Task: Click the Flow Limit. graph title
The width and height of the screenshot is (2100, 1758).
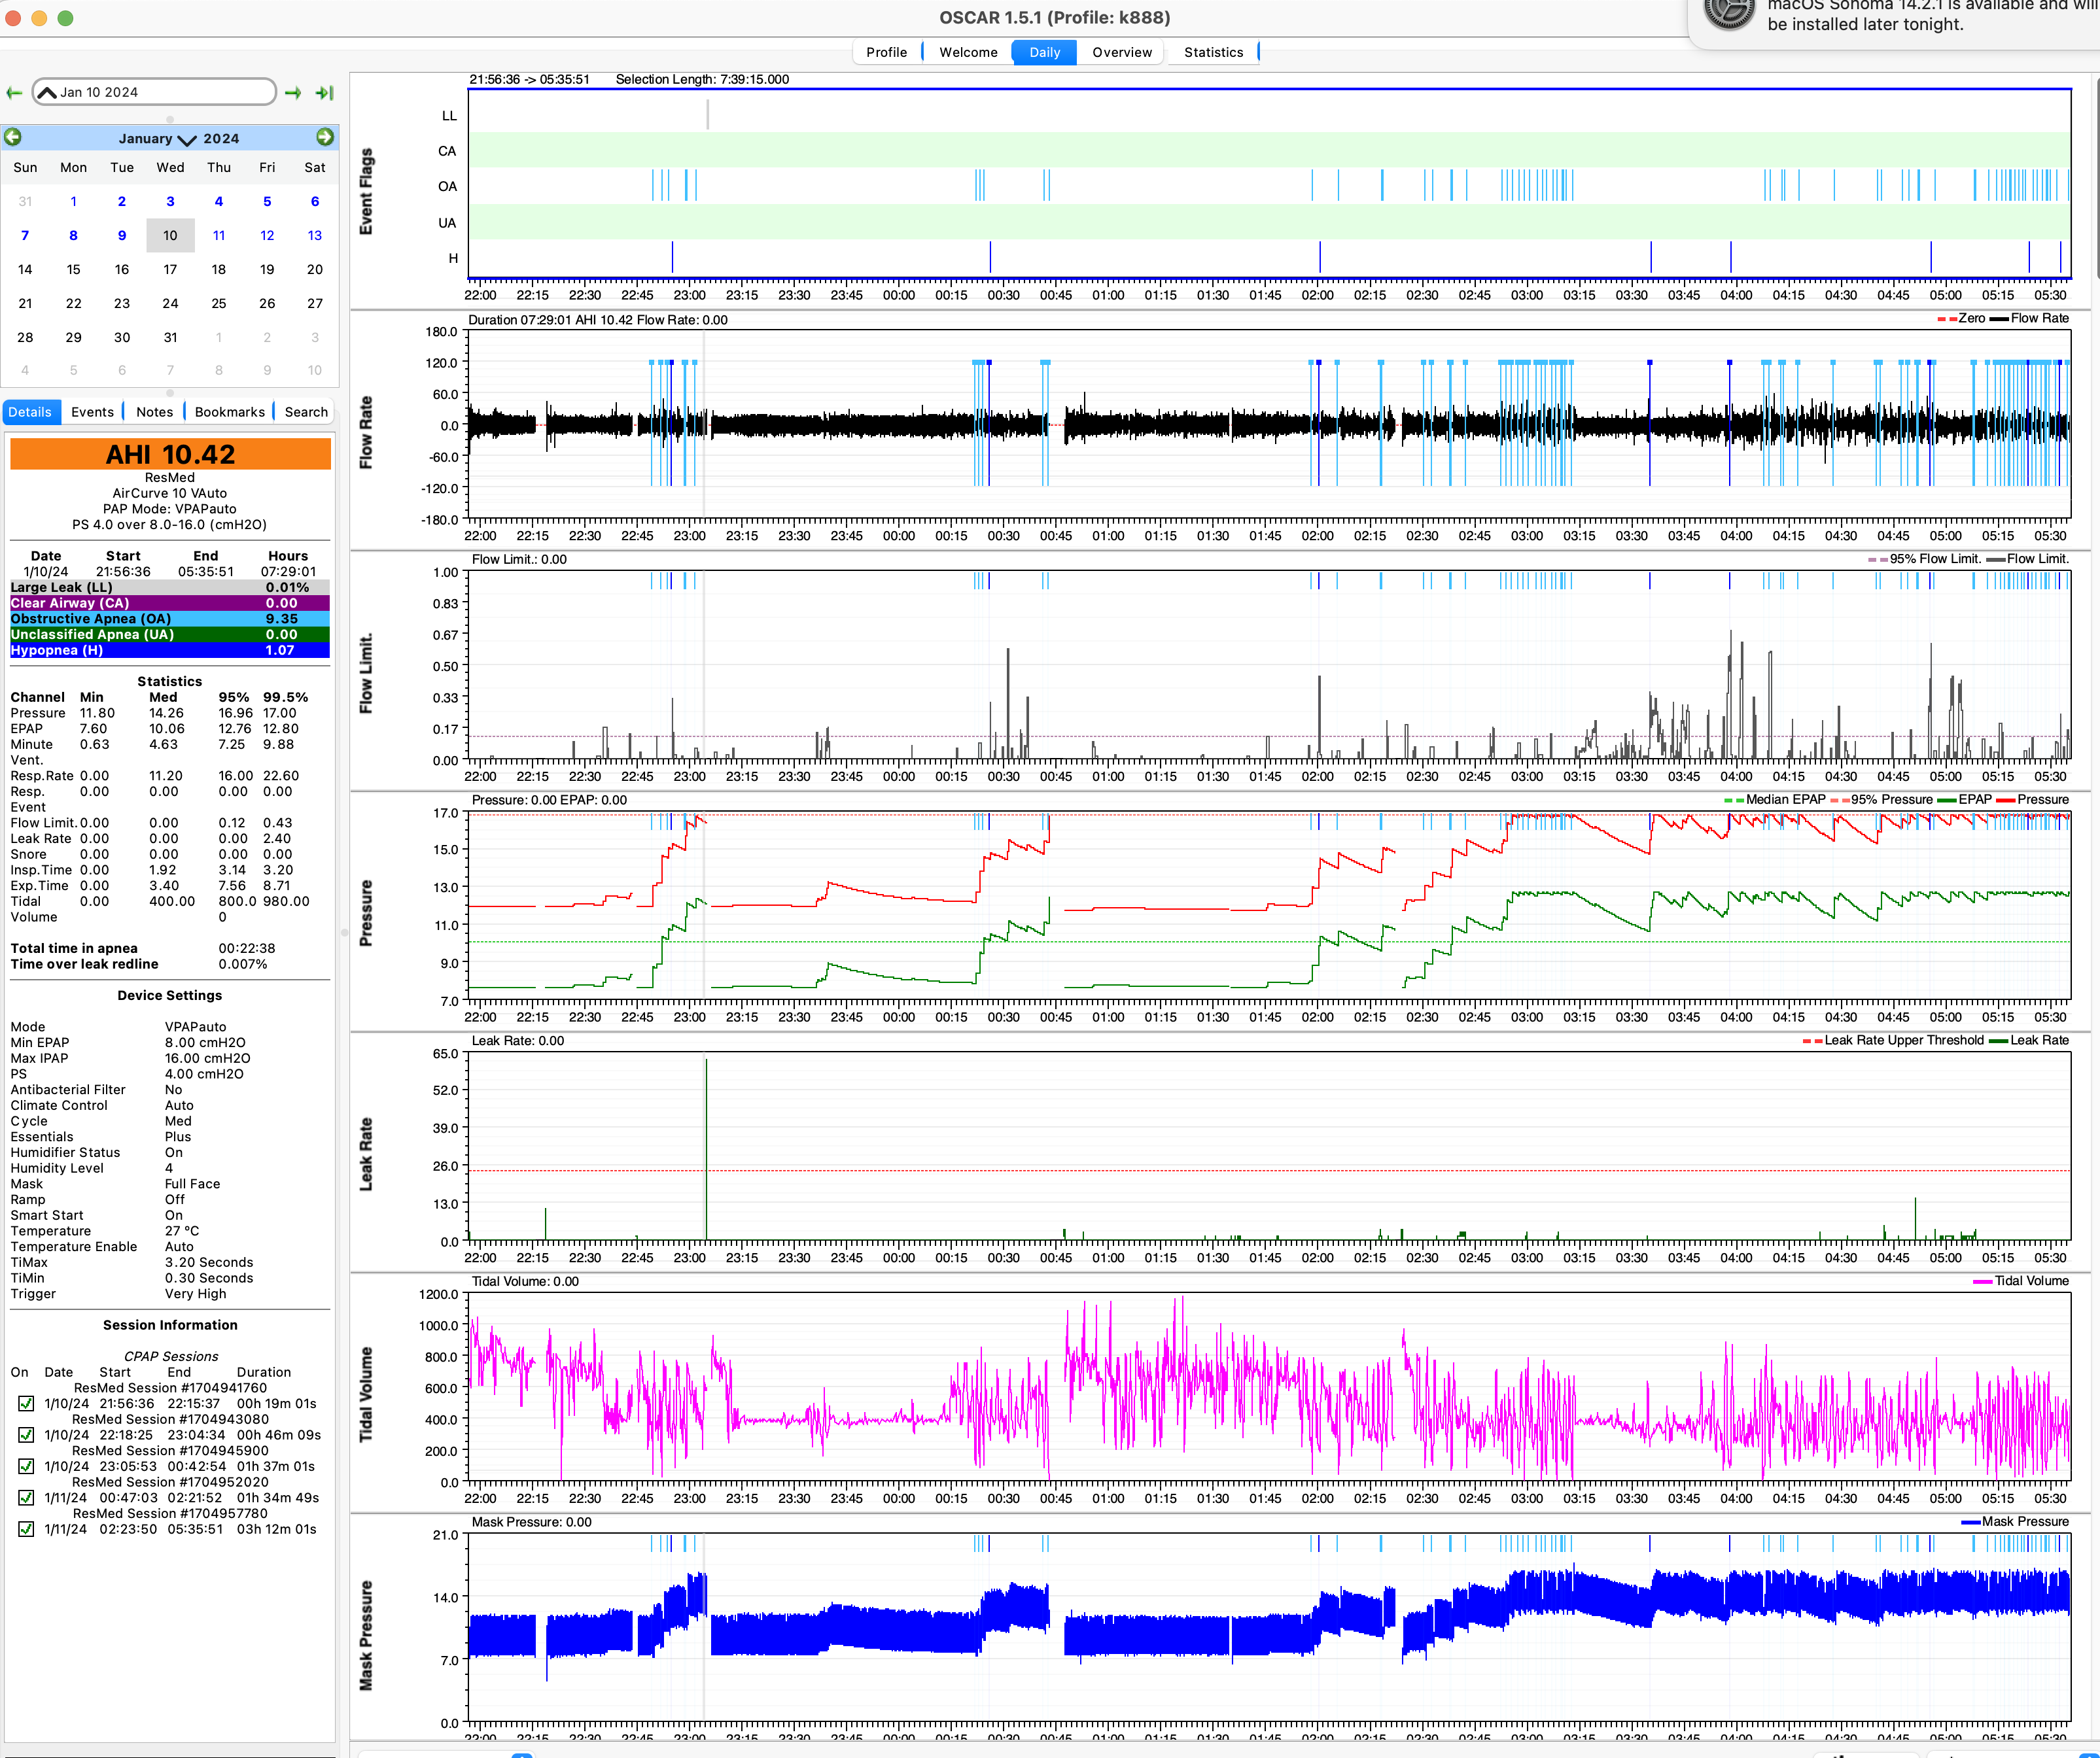Action: [x=366, y=672]
